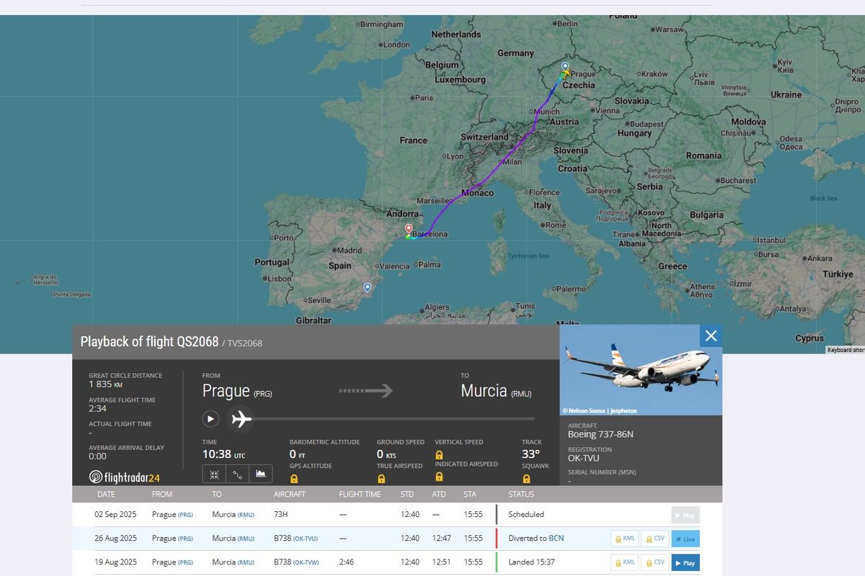Click the 73H aircraft cell

[x=281, y=515]
